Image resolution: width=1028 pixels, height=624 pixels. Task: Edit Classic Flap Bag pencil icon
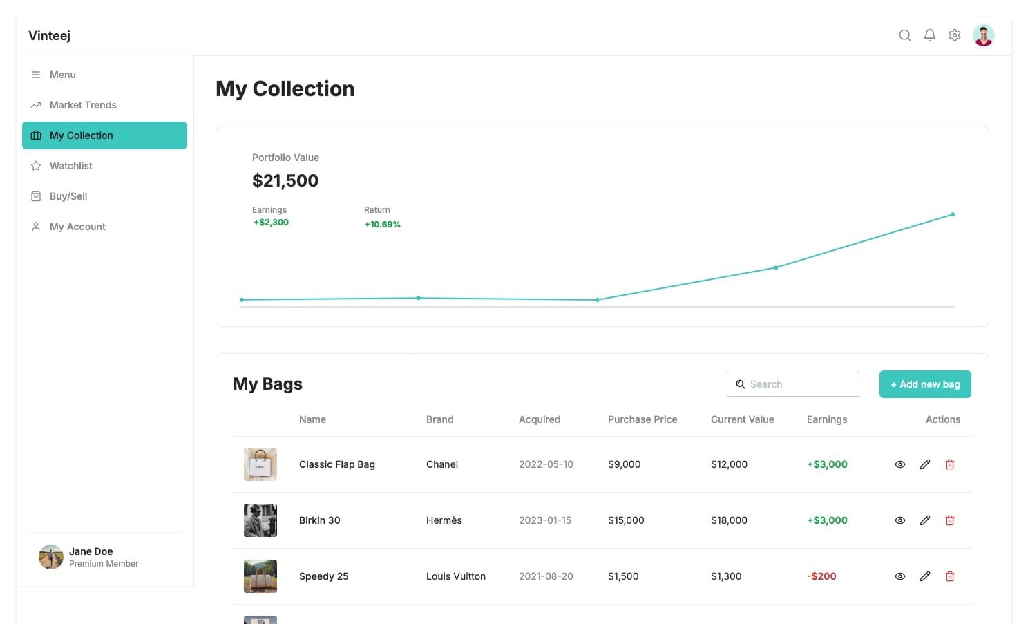pos(925,464)
